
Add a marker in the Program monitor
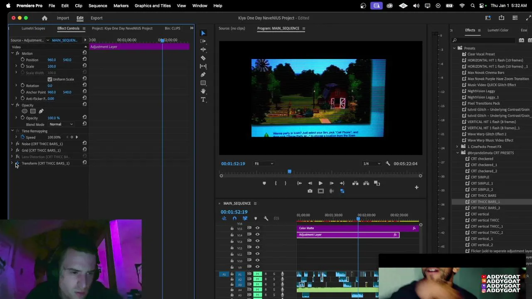tap(264, 183)
